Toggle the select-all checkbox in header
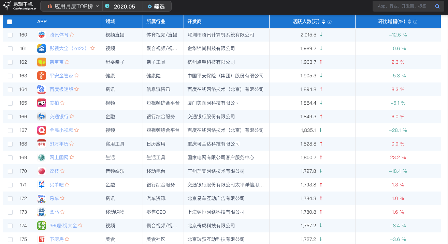 click(x=10, y=22)
